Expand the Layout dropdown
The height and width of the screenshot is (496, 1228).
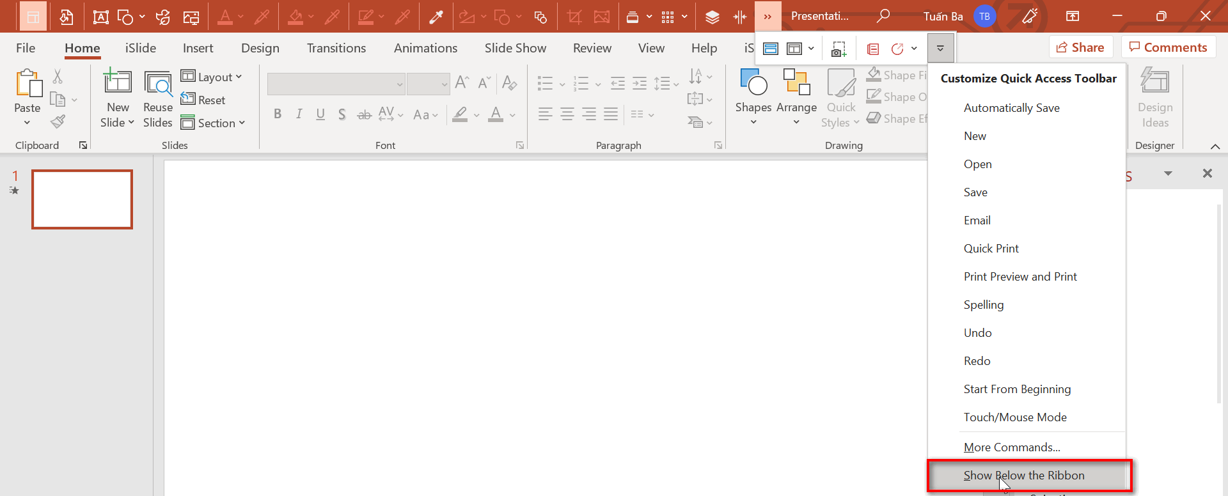pyautogui.click(x=212, y=77)
